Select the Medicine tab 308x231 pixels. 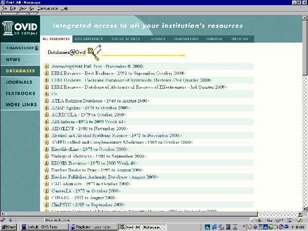pos(240,39)
